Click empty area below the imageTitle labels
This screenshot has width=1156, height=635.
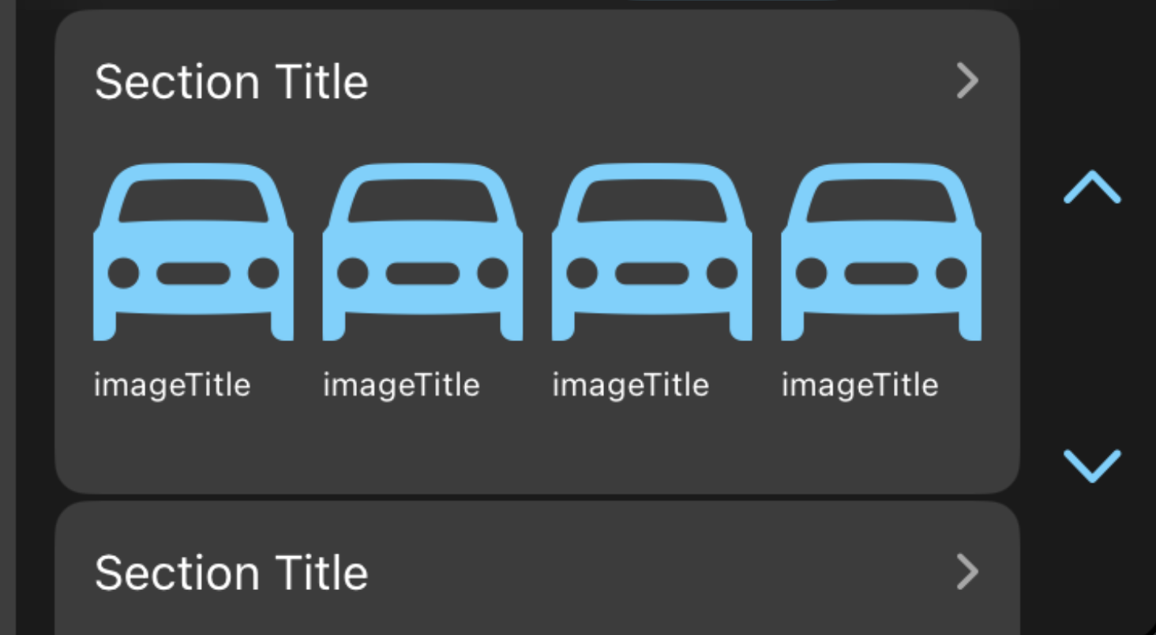pos(537,446)
